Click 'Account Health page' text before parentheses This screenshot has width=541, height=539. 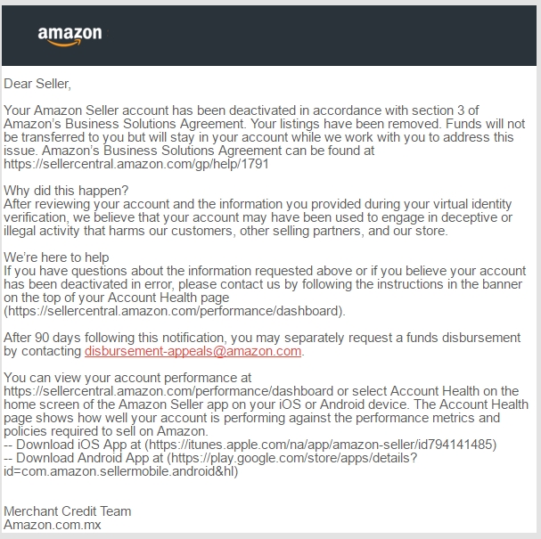(x=168, y=298)
